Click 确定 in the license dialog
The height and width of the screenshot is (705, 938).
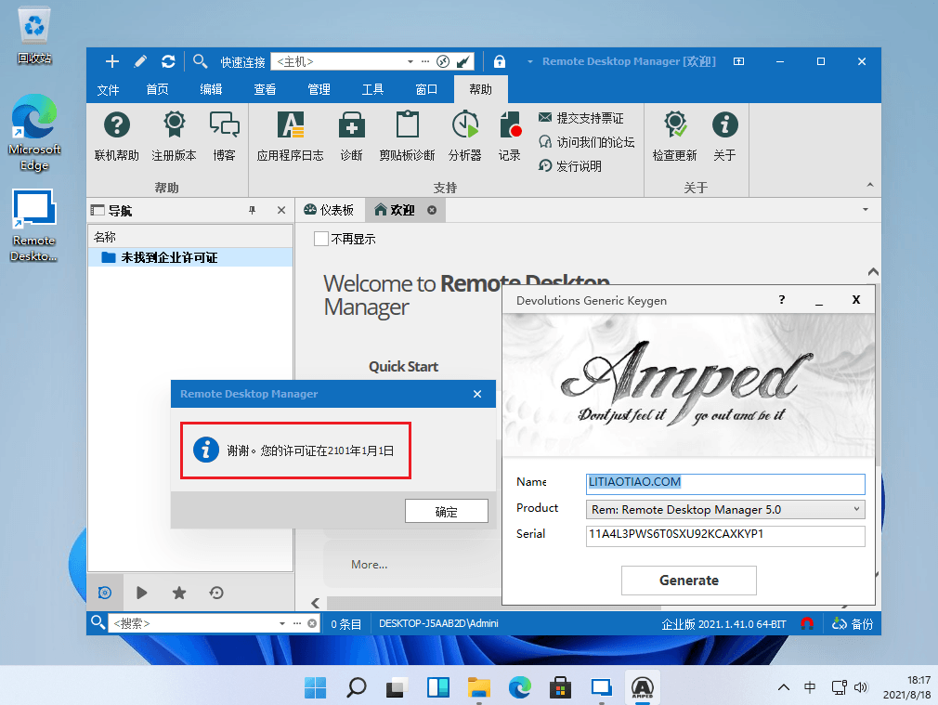pos(447,511)
